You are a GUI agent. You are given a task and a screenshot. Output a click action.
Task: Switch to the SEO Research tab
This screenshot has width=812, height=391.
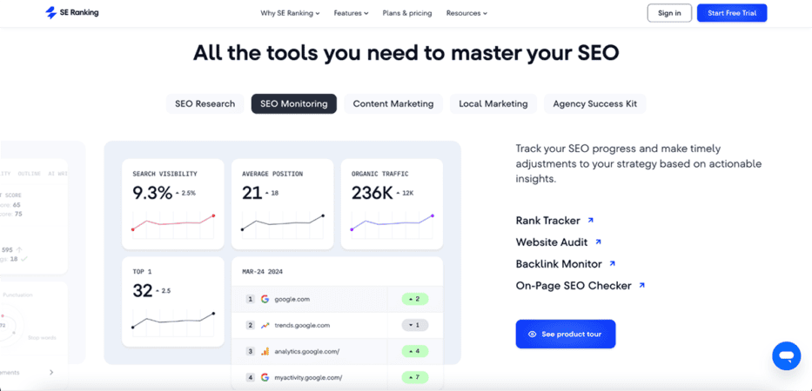pos(205,104)
